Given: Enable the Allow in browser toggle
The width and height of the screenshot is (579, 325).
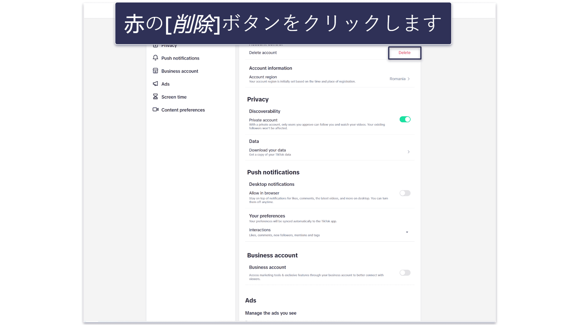Looking at the screenshot, I should tap(405, 193).
